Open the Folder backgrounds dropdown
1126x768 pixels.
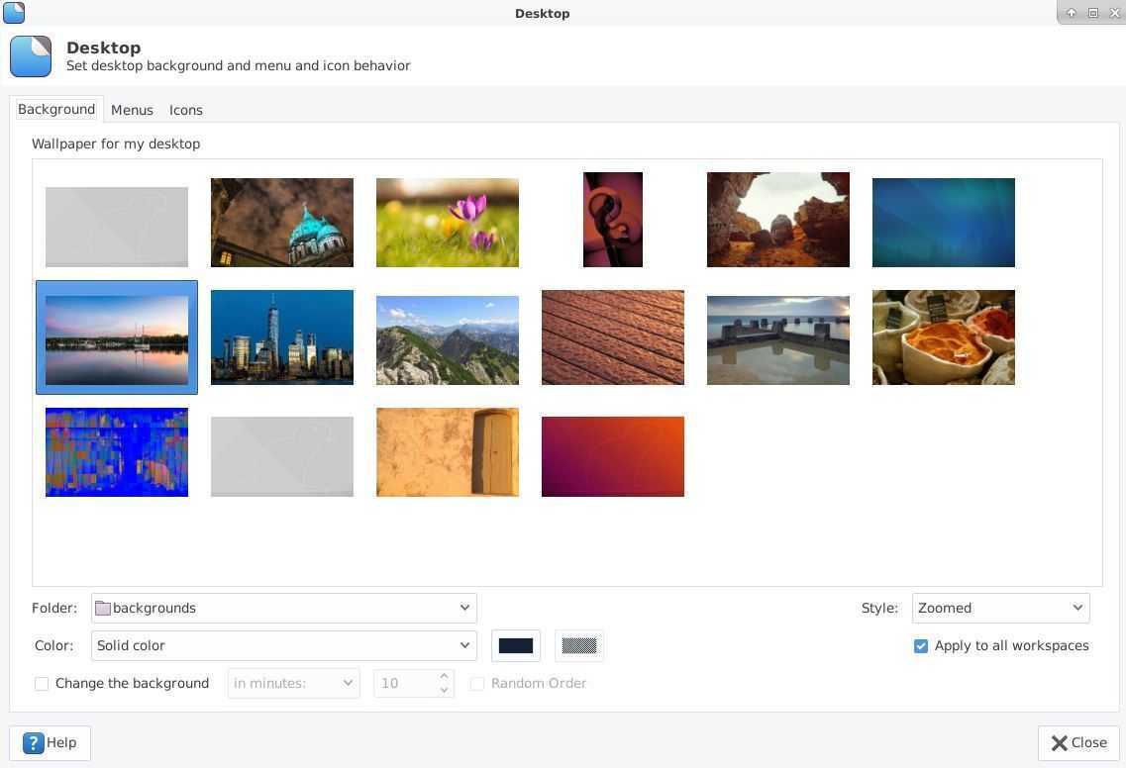point(283,608)
